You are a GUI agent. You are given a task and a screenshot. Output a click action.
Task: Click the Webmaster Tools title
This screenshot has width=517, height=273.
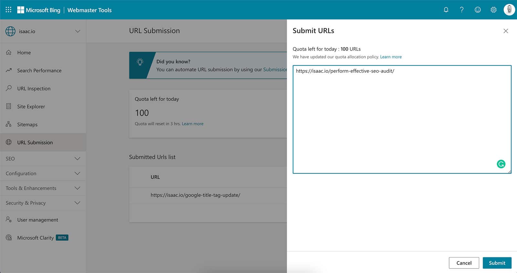[x=90, y=10]
